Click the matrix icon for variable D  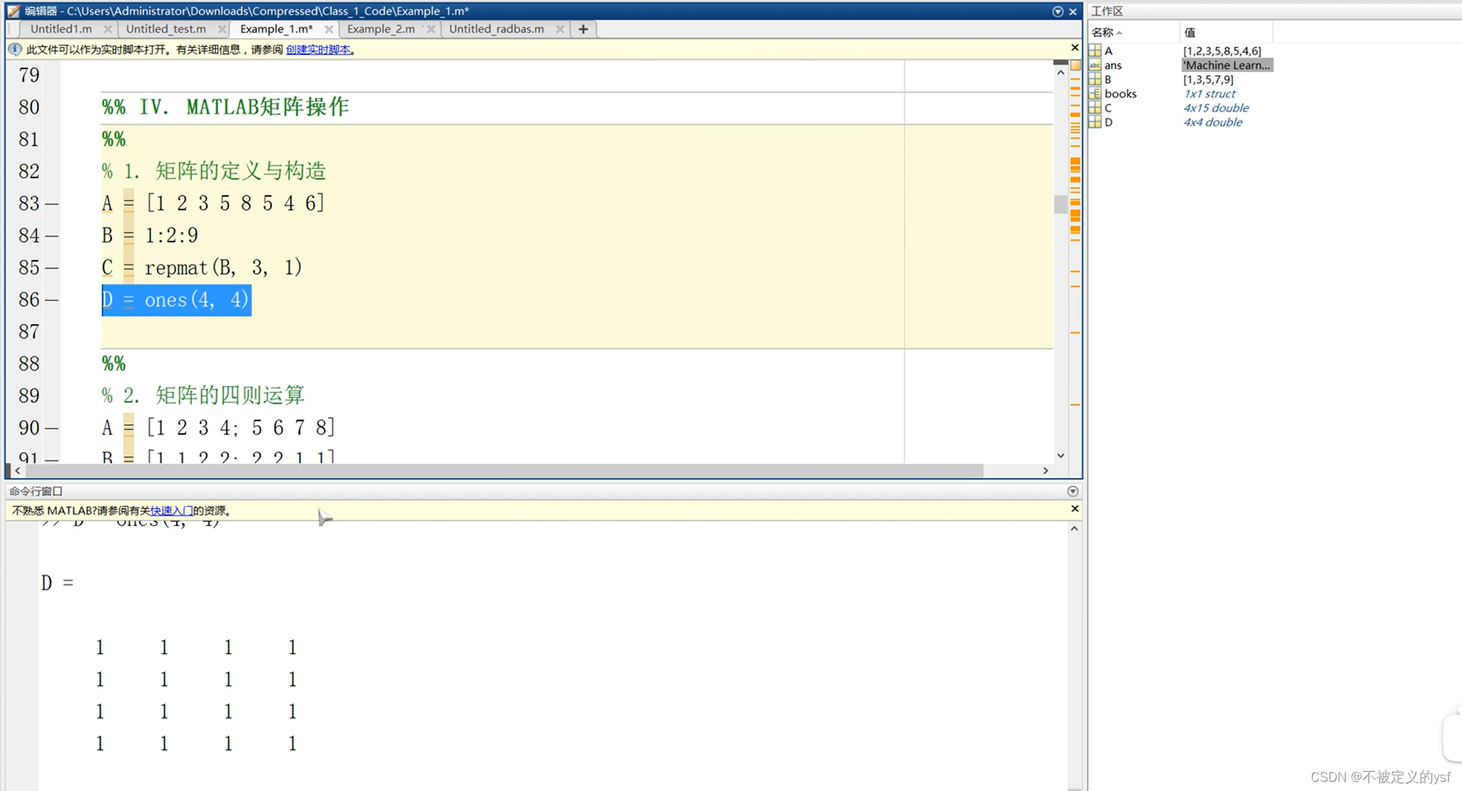point(1095,122)
